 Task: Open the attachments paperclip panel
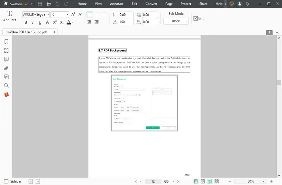6,68
